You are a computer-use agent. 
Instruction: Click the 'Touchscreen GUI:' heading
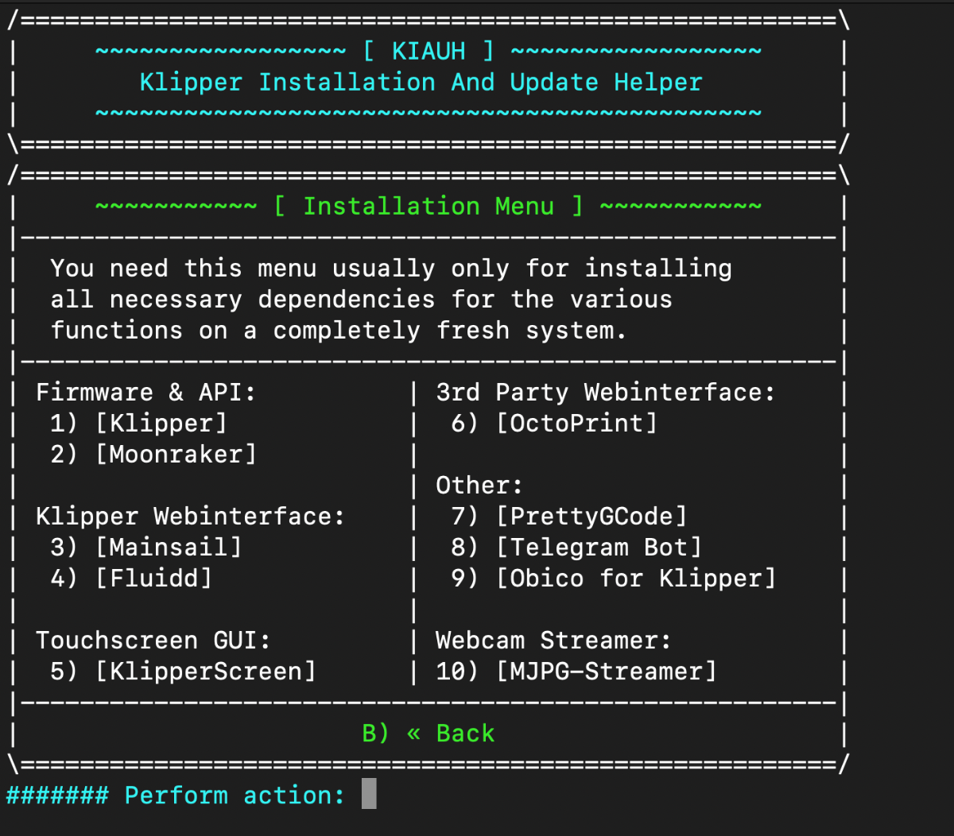click(x=153, y=641)
